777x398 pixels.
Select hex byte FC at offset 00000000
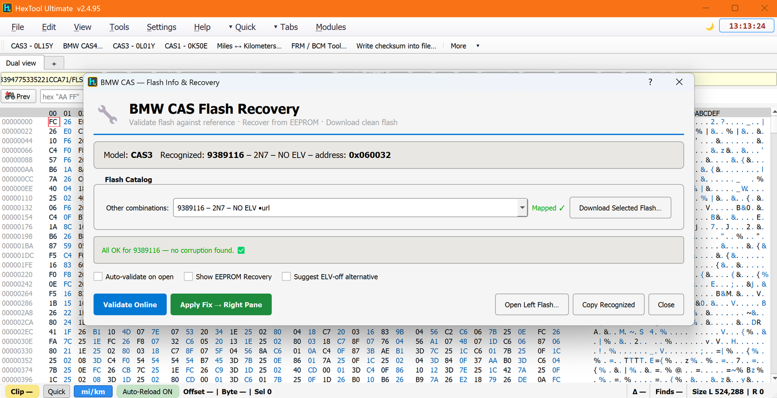tap(53, 122)
